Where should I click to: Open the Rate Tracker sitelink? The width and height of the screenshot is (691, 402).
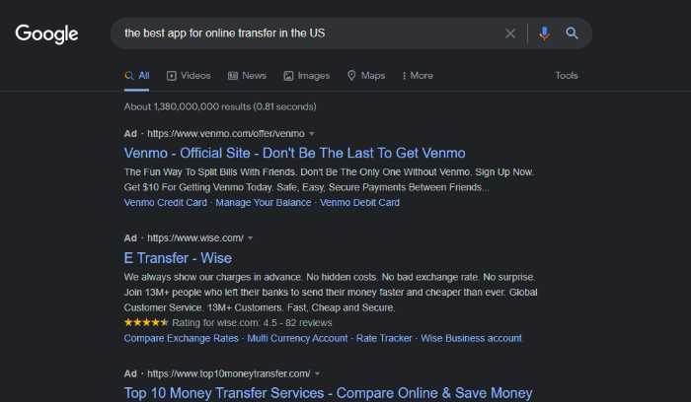coord(384,338)
